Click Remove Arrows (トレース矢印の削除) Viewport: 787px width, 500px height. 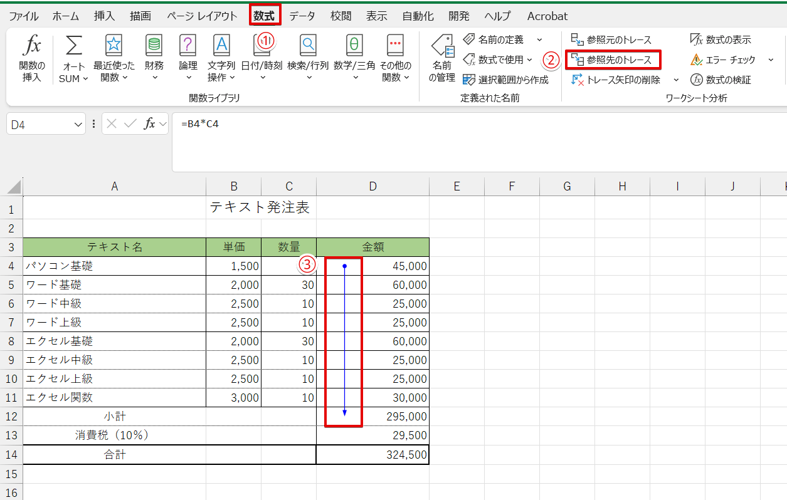(x=616, y=80)
